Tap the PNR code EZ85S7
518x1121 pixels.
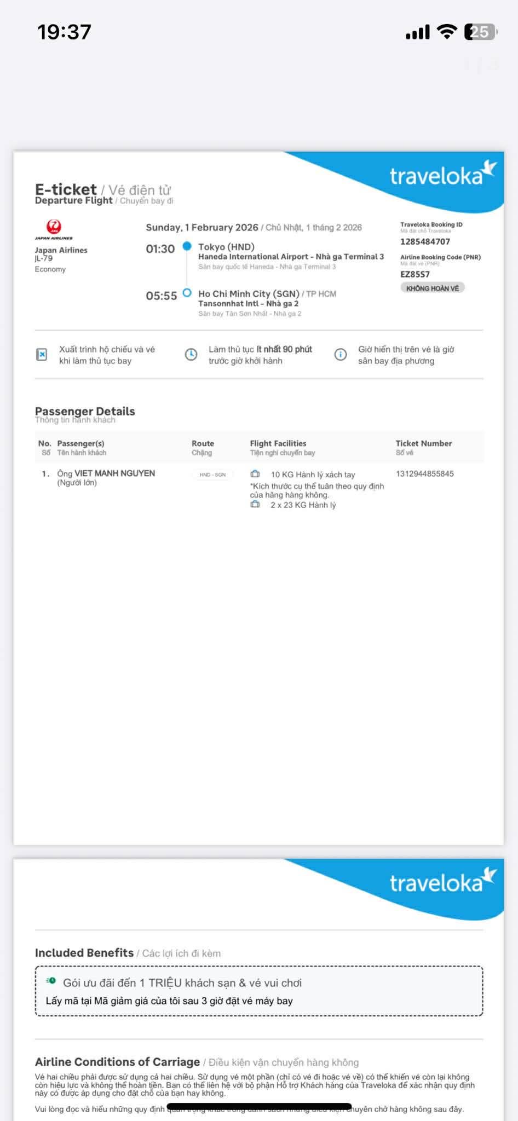coord(415,274)
